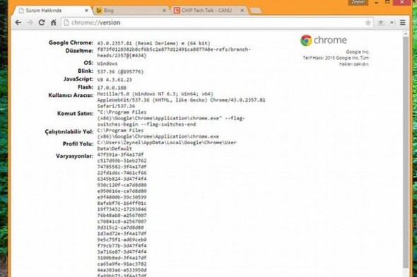Click the page vertical scrollbar thumb
This screenshot has width=417, height=277.
pyautogui.click(x=406, y=153)
